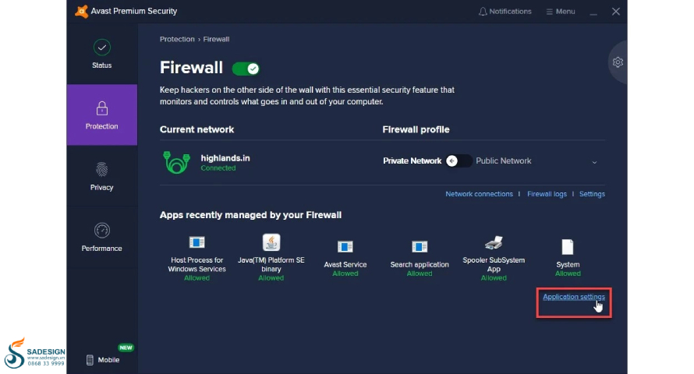Open the Application settings link
The width and height of the screenshot is (694, 374).
click(x=574, y=297)
